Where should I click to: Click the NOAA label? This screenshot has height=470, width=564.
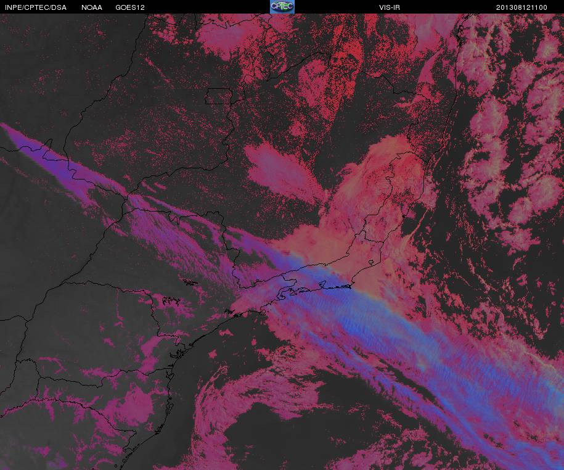(92, 7)
